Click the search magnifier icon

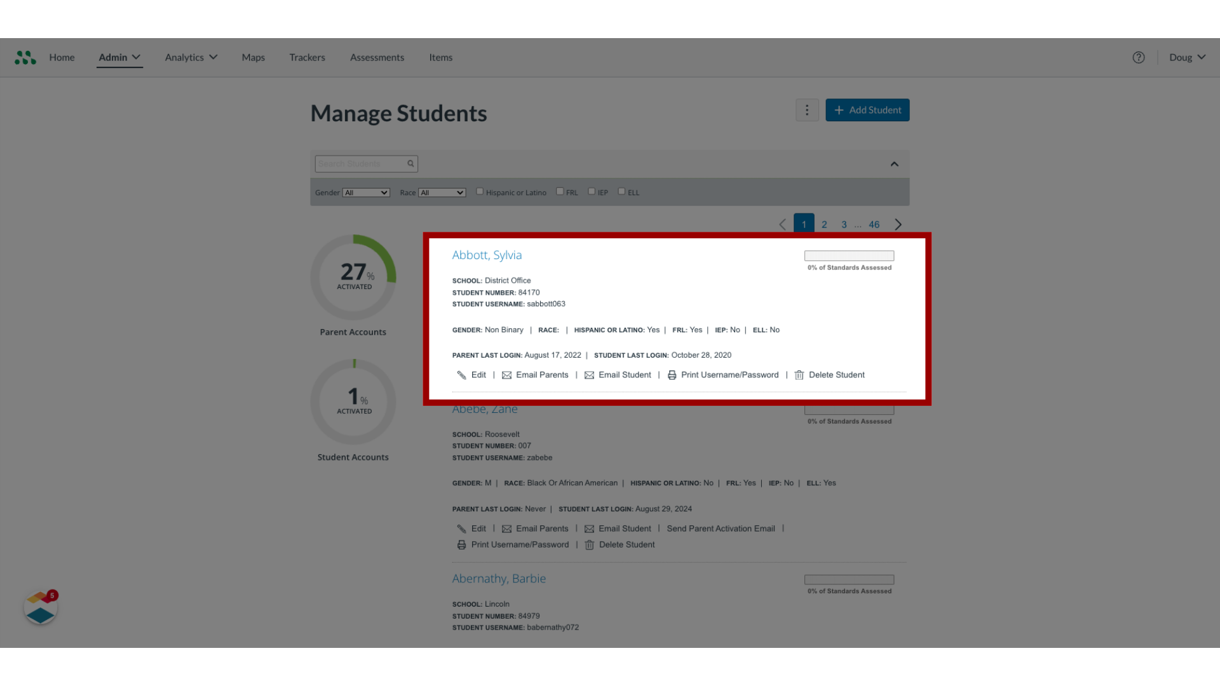tap(410, 163)
